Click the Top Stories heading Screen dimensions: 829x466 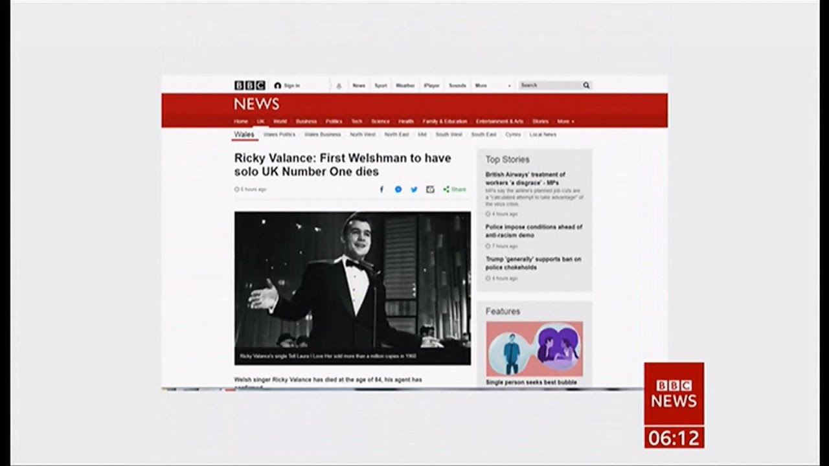[x=507, y=159]
